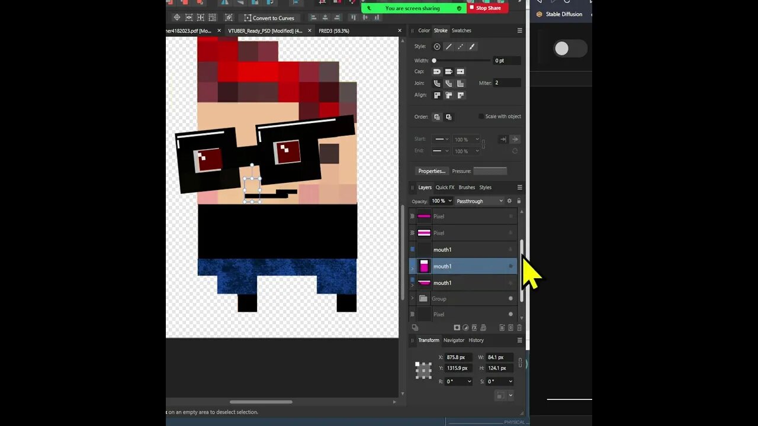Open the FRED3 document tab

[334, 31]
